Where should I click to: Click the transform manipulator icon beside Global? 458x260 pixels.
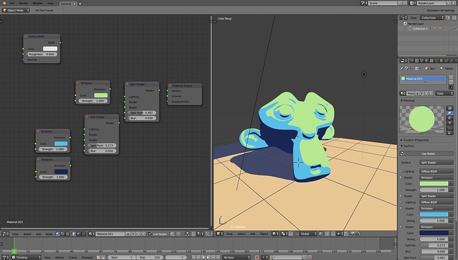point(297,234)
